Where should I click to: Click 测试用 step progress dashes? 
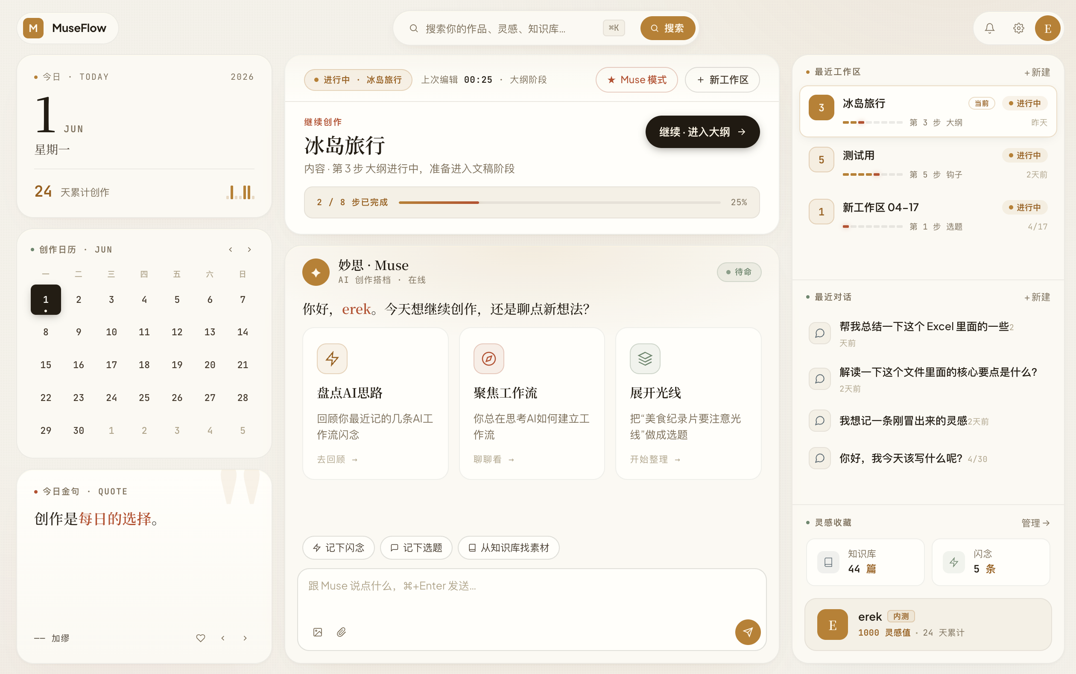click(x=872, y=174)
